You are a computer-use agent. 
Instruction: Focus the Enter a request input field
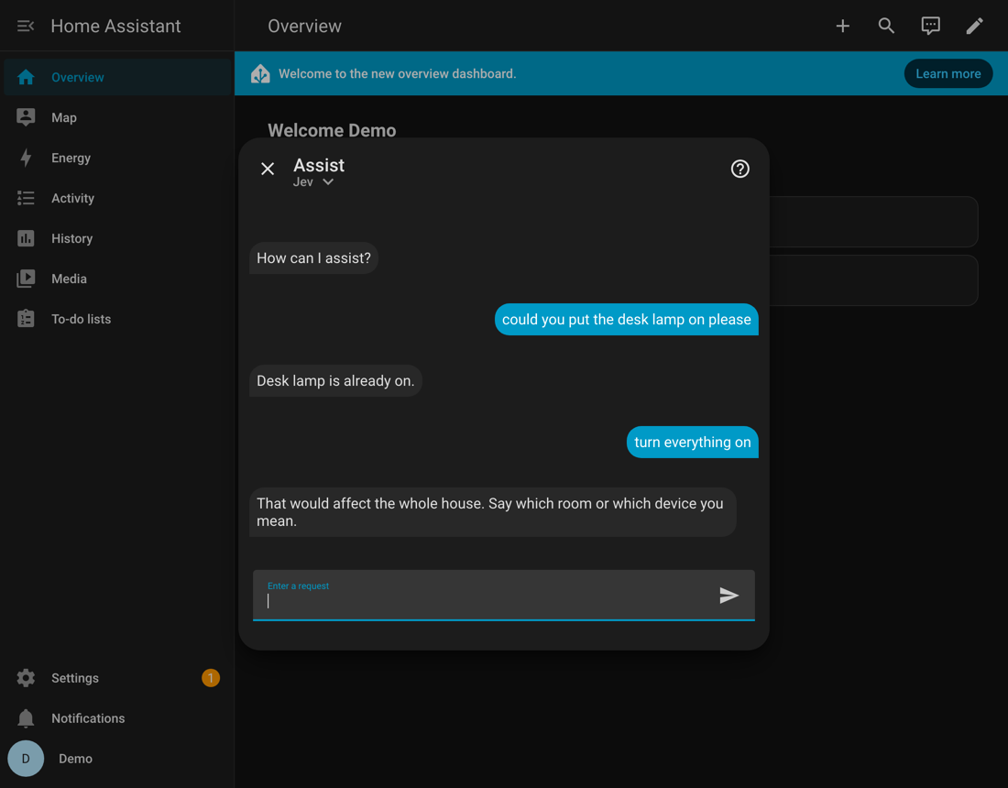[503, 596]
